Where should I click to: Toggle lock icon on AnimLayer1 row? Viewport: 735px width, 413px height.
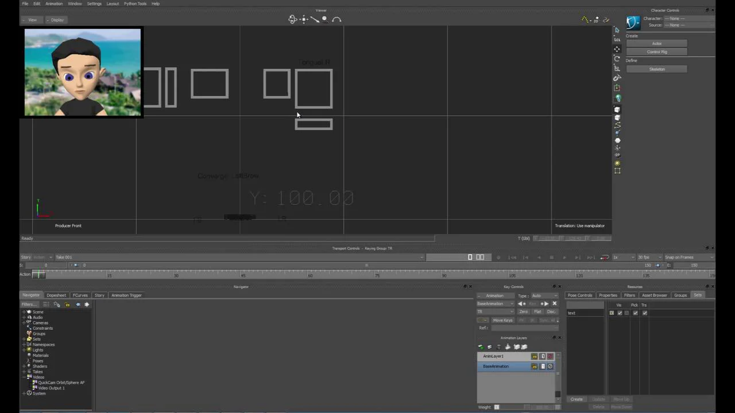pos(535,356)
